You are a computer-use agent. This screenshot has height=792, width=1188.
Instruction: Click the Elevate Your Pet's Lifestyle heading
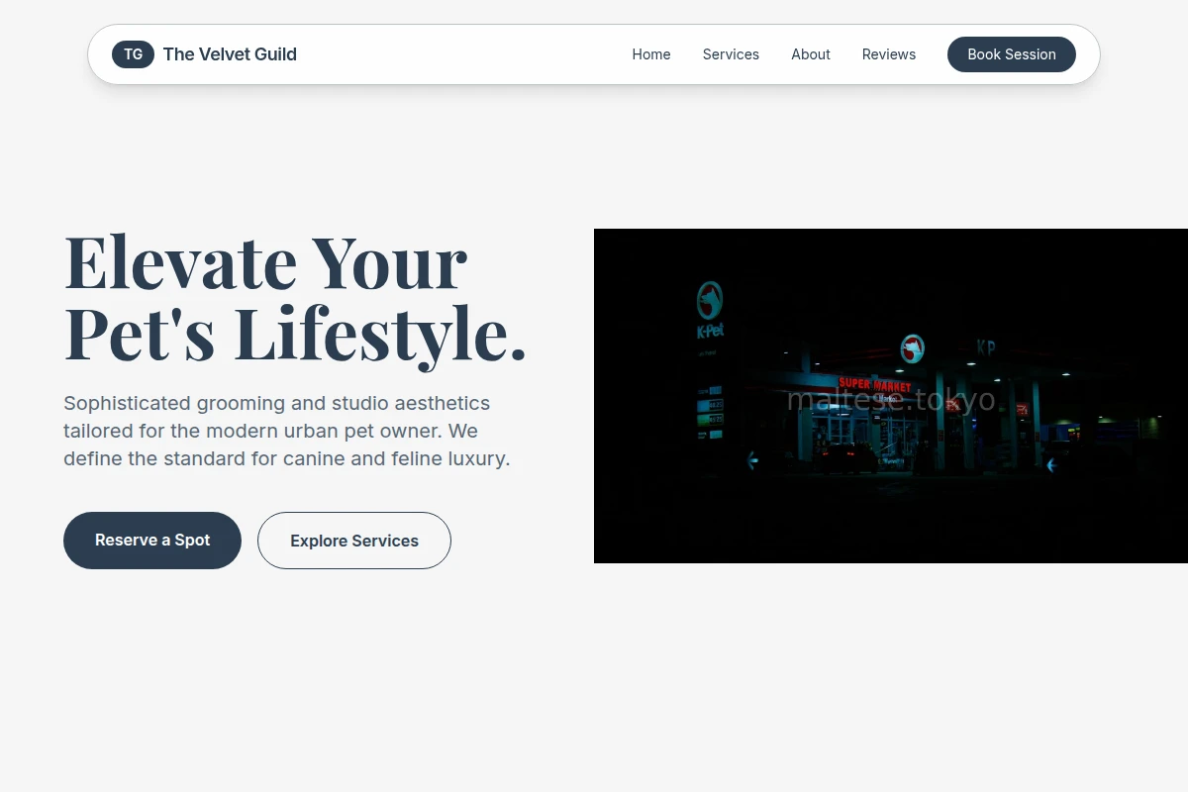tap(296, 298)
